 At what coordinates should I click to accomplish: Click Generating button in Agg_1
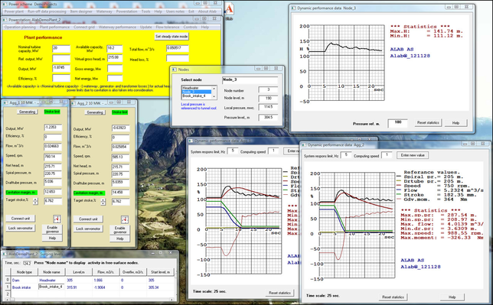point(27,112)
